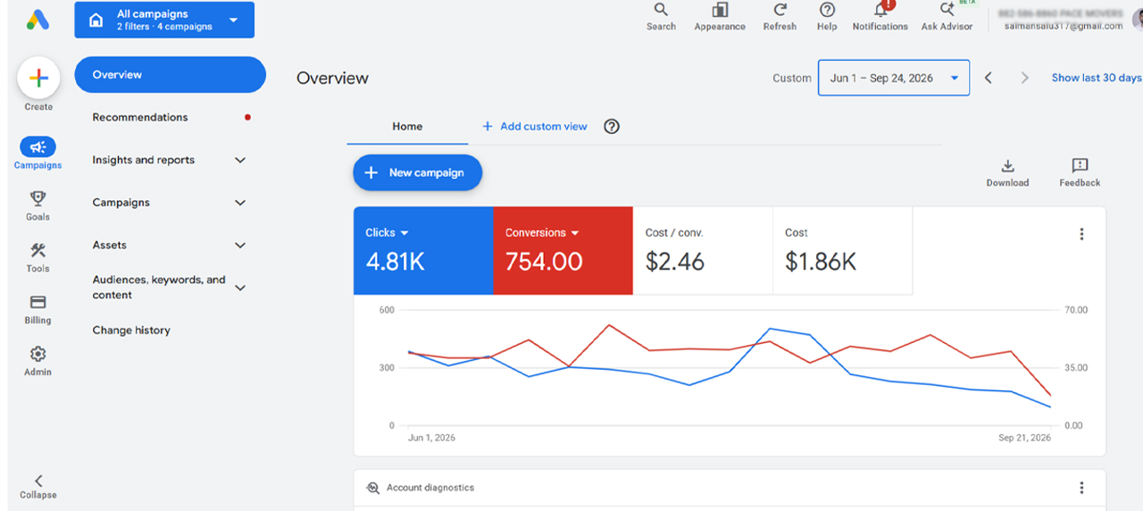1143x511 pixels.
Task: Open the Create plus button
Action: [38, 79]
